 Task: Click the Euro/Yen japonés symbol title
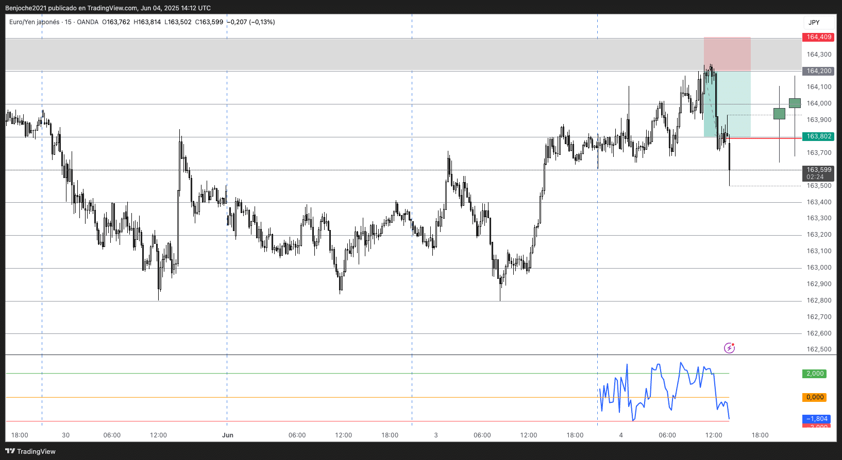tap(34, 22)
